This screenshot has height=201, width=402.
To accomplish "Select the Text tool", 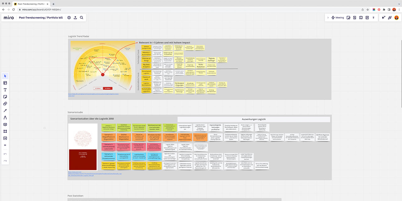I will [x=5, y=90].
